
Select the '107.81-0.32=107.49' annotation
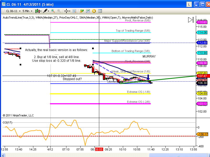click(62, 76)
